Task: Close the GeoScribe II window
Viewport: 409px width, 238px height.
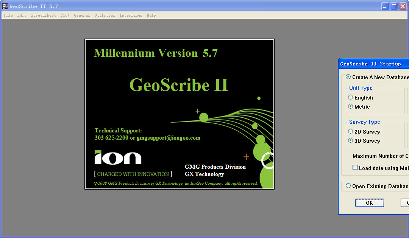Action: coord(403,6)
